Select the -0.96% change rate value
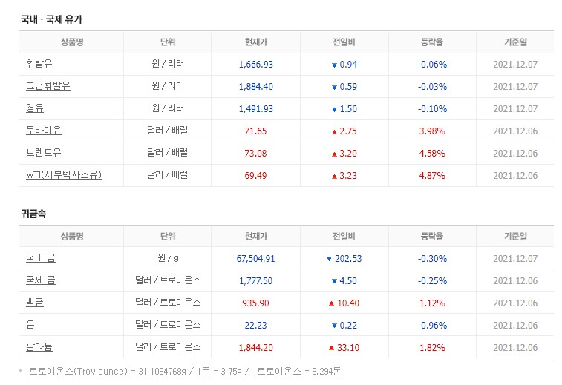562x385 pixels. pyautogui.click(x=432, y=325)
